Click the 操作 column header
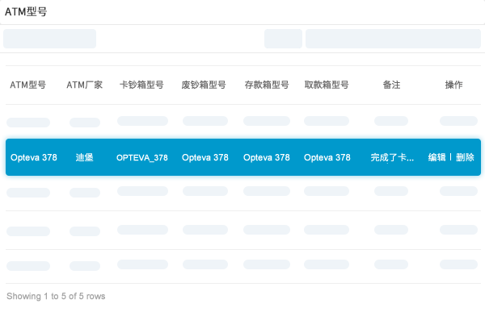Image resolution: width=485 pixels, height=312 pixels. tap(453, 85)
